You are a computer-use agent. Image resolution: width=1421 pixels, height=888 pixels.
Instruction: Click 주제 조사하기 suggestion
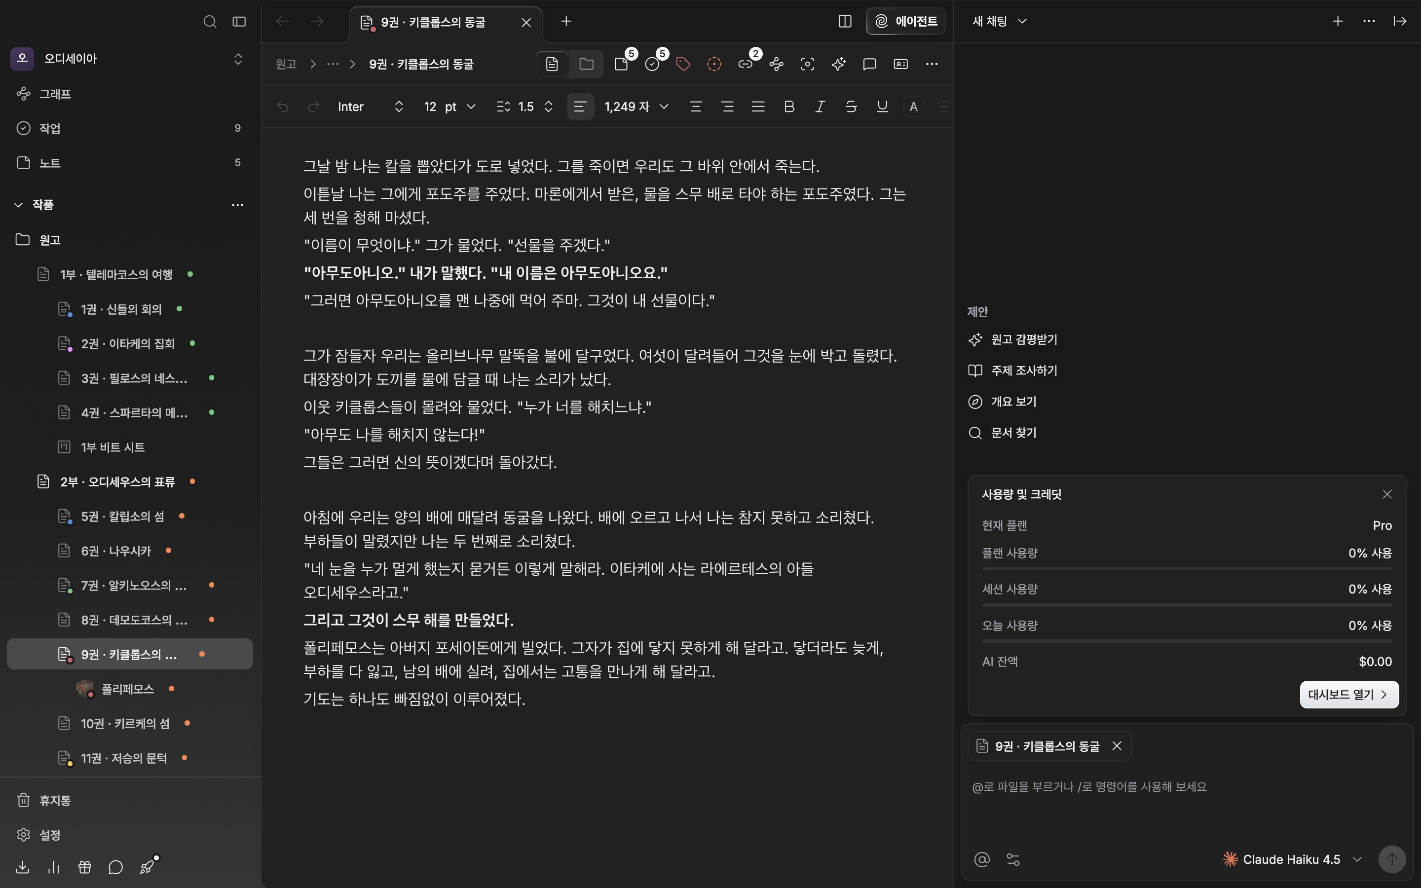1013,370
